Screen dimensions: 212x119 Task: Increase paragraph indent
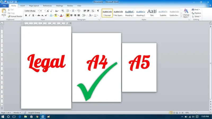coord(88,11)
